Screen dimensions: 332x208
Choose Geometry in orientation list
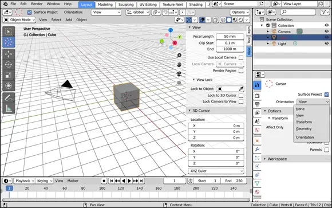[x=303, y=129]
